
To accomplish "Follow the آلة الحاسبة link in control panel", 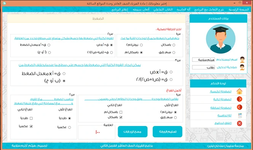I will [x=224, y=115].
